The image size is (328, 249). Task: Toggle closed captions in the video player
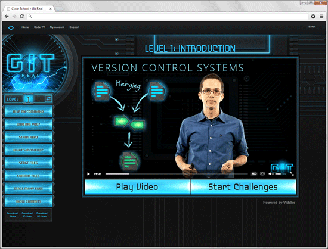(x=262, y=174)
